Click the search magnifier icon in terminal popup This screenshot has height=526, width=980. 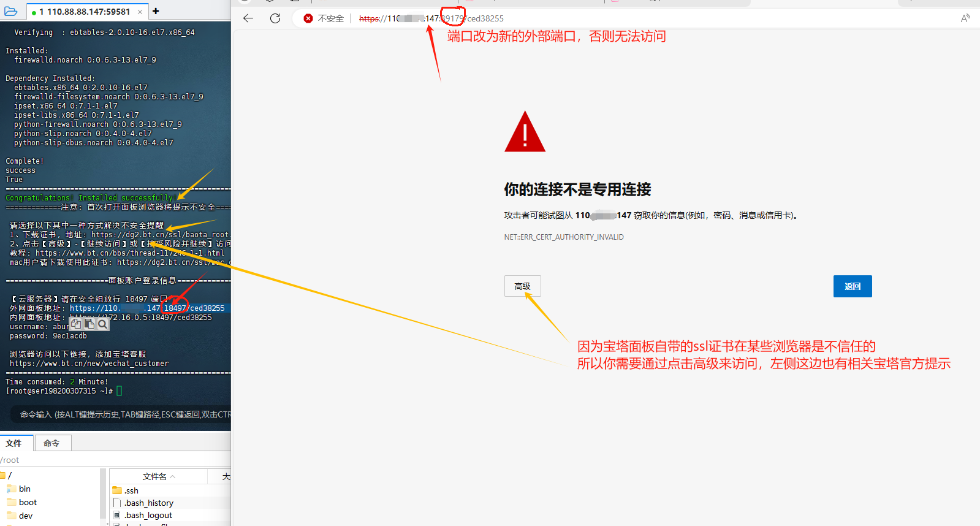coord(102,324)
